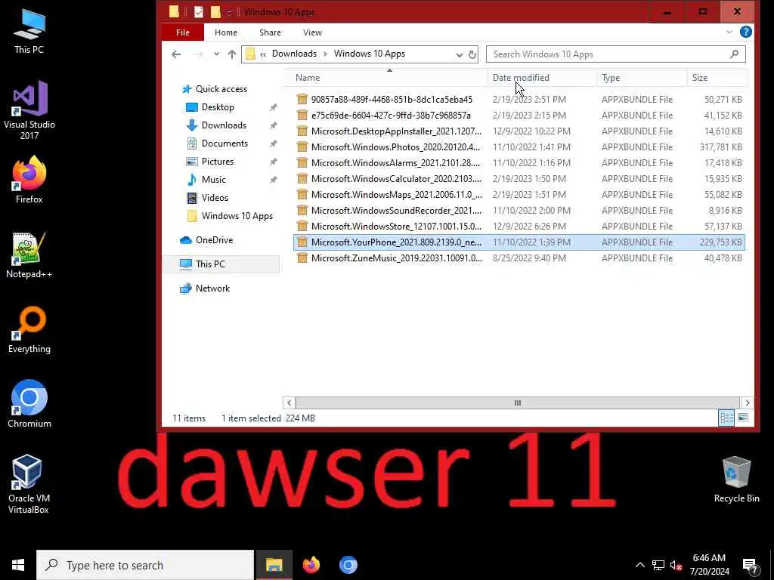Open Everything search desktop shortcut

tap(29, 330)
